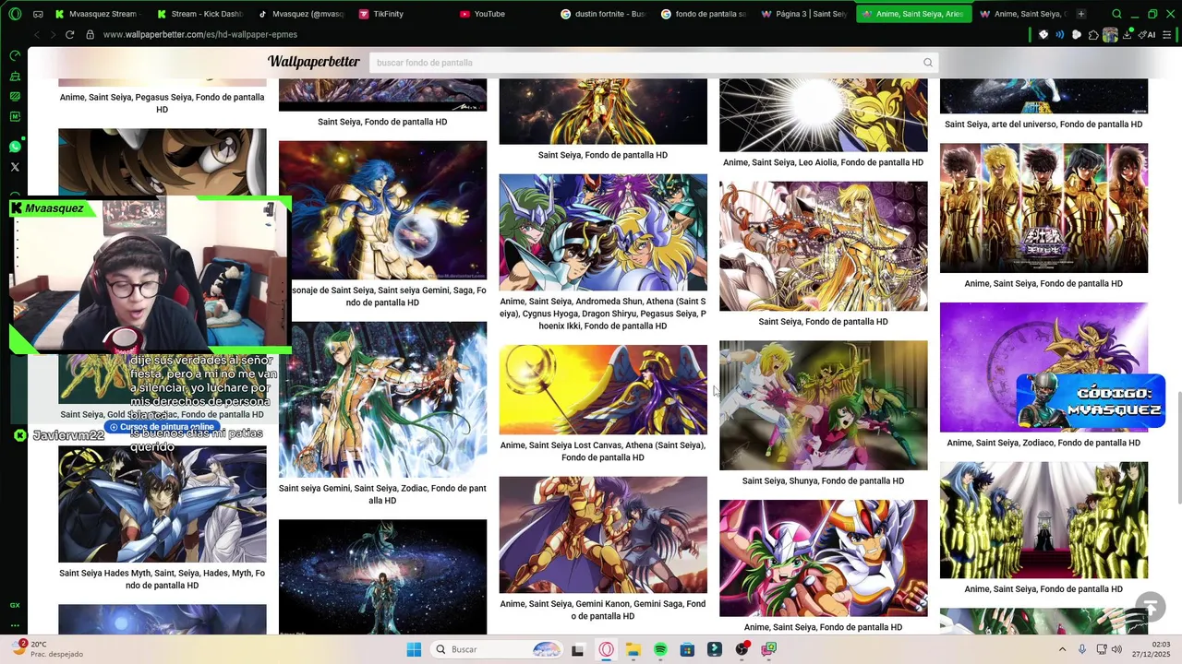1182x664 pixels.
Task: Click the page vertical scrollbar thumb
Action: [x=1179, y=448]
